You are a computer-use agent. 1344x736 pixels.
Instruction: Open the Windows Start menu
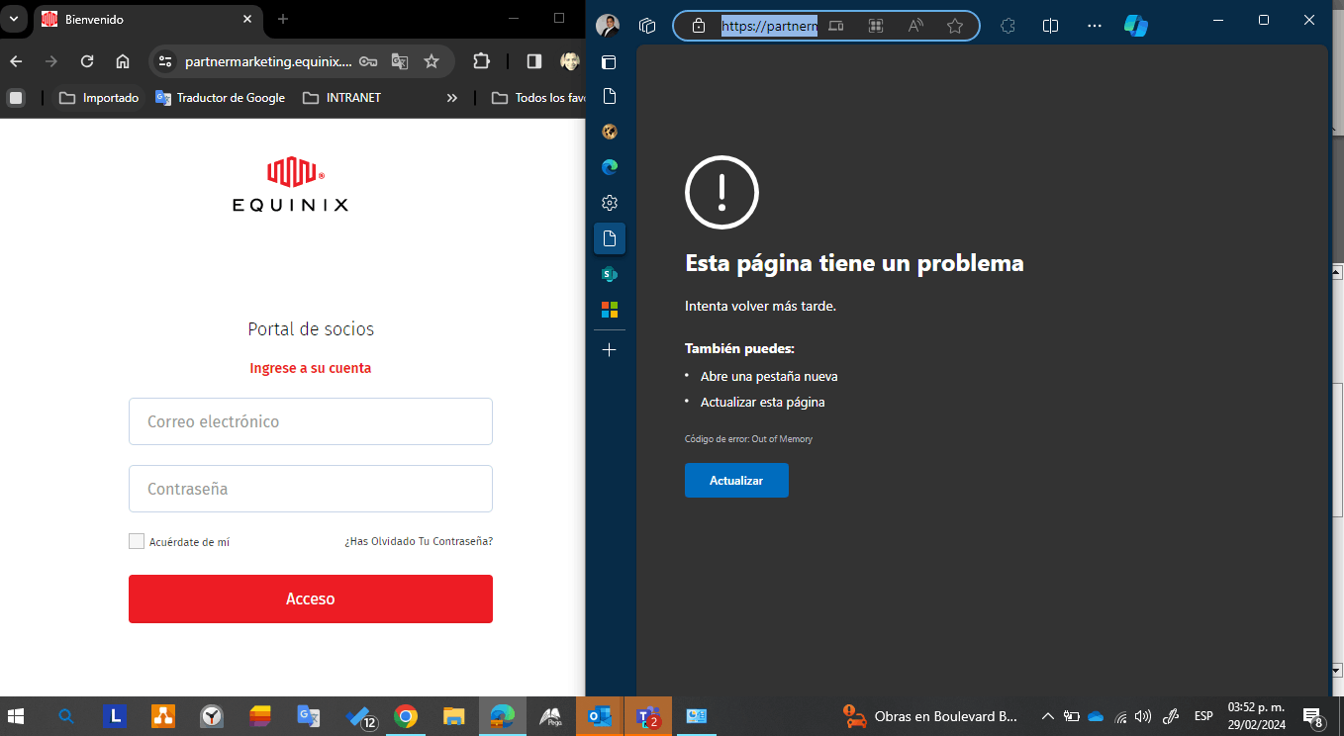click(17, 716)
